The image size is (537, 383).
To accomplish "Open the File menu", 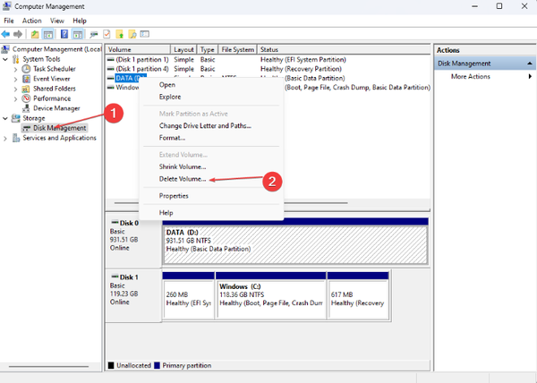I will pos(9,21).
